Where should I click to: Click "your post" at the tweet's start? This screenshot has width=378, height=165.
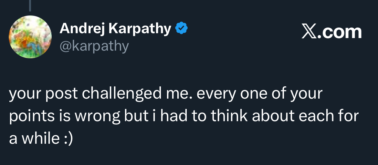tap(43, 94)
